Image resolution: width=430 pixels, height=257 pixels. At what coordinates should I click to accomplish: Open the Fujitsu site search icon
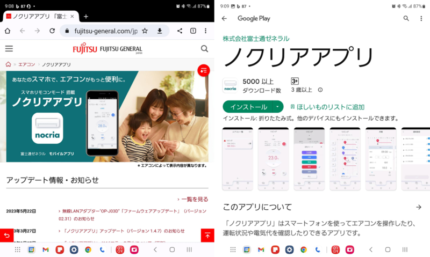coord(204,49)
